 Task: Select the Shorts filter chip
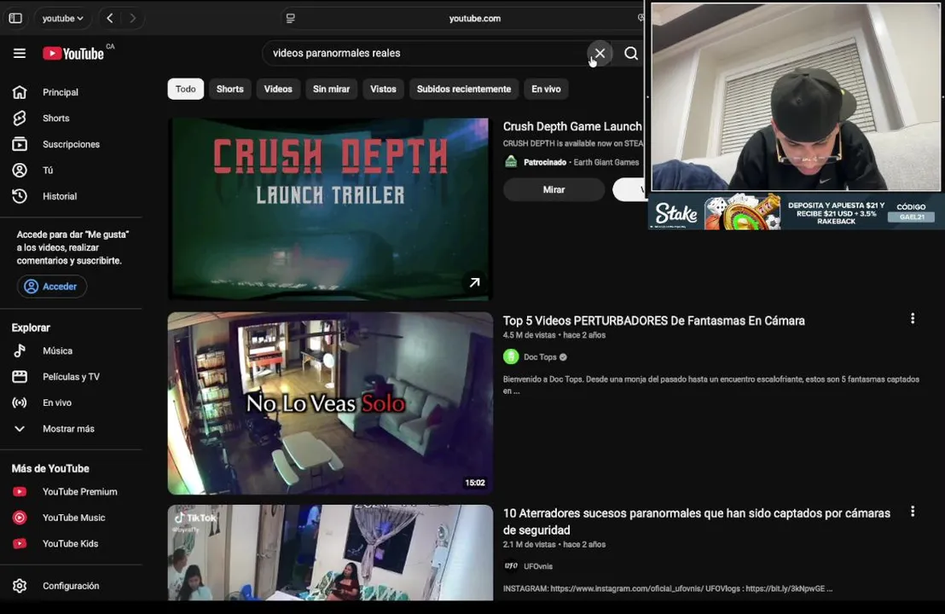230,89
